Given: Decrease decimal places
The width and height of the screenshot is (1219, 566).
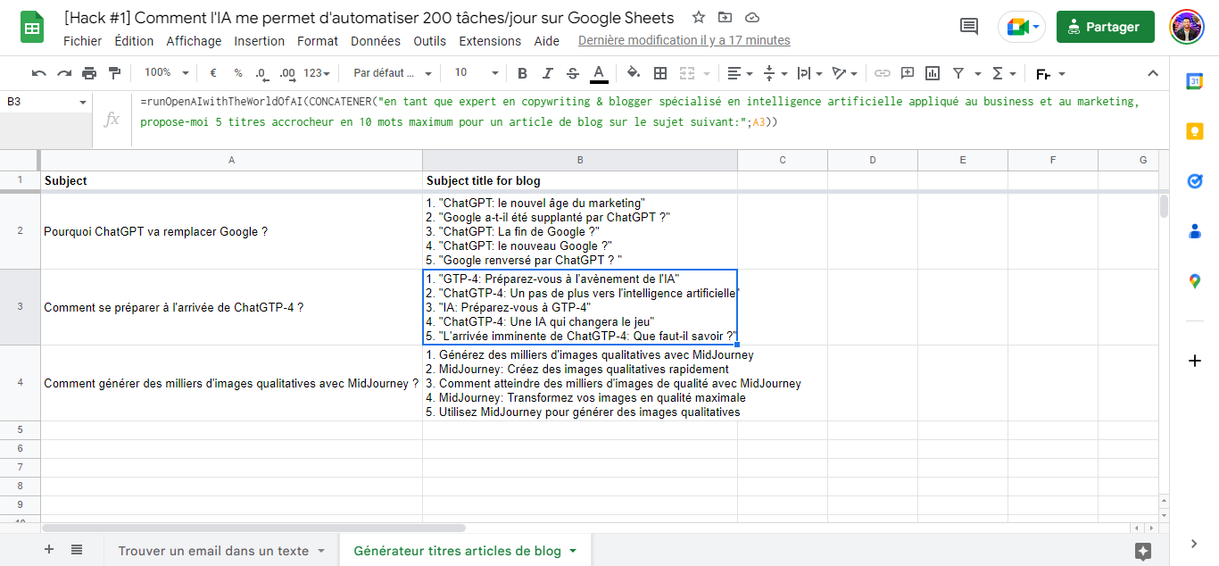Looking at the screenshot, I should (x=261, y=73).
